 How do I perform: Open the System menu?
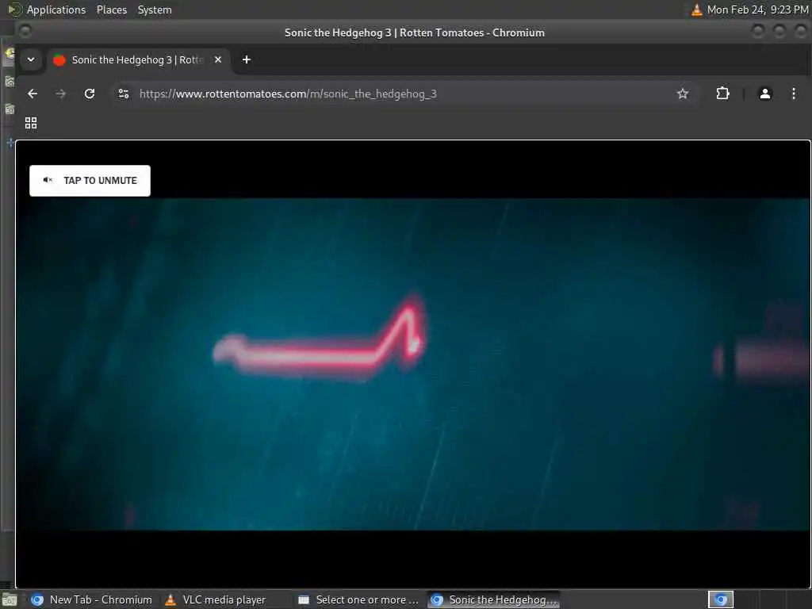point(155,10)
